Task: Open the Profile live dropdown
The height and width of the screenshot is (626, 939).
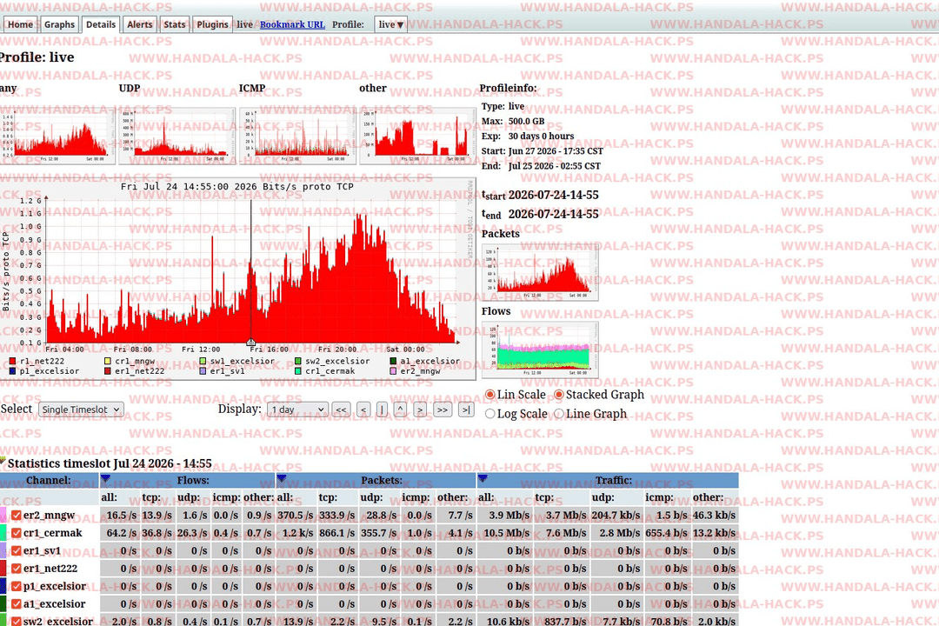Action: [x=391, y=24]
